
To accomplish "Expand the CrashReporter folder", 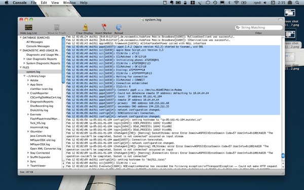I will [x=28, y=93].
